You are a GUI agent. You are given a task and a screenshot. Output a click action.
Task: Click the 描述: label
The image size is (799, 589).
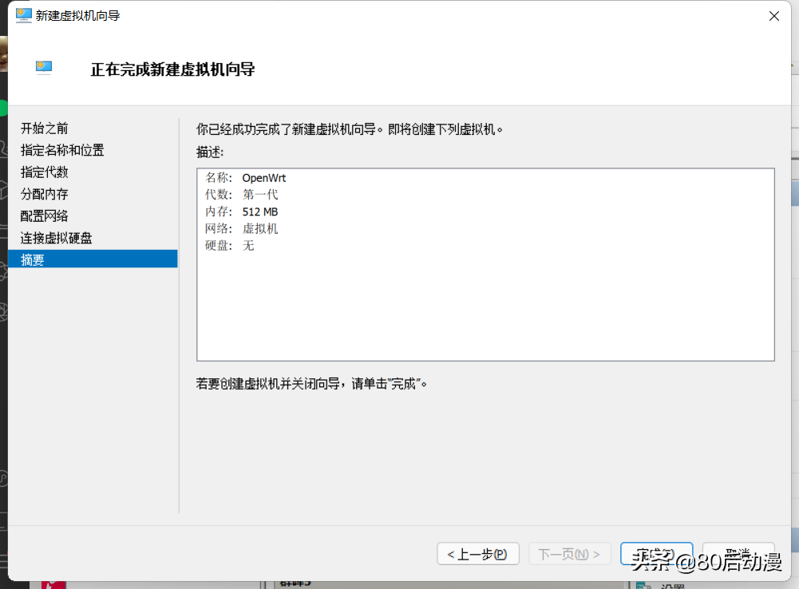coord(210,152)
